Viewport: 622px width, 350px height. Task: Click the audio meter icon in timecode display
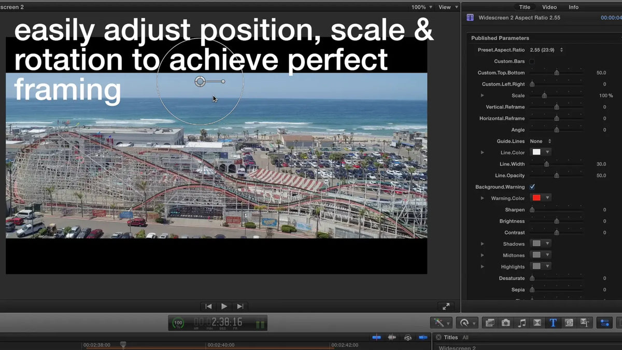coord(260,325)
